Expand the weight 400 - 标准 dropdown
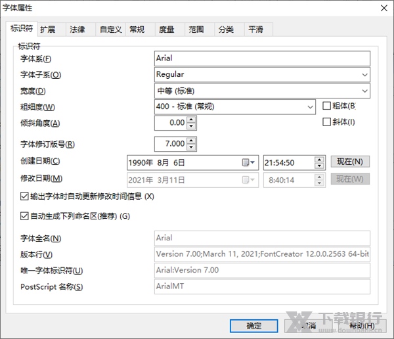This screenshot has height=339, width=394. click(310, 106)
